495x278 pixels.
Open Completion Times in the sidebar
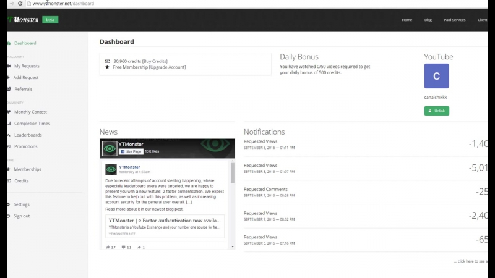[x=32, y=124]
